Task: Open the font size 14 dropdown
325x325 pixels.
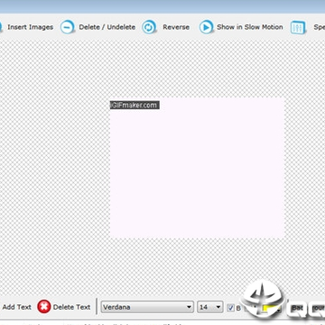Action: click(210, 307)
